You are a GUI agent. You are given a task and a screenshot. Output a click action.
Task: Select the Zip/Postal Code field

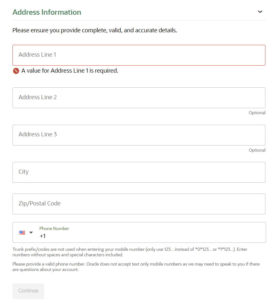(139, 204)
